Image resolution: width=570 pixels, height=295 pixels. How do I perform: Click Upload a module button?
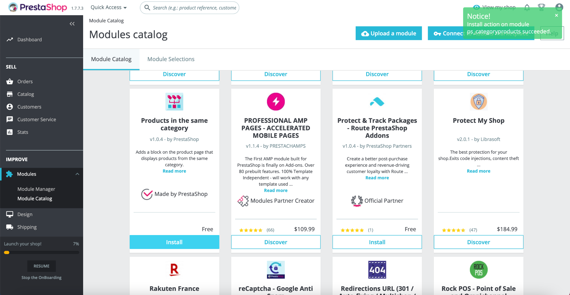pos(388,33)
